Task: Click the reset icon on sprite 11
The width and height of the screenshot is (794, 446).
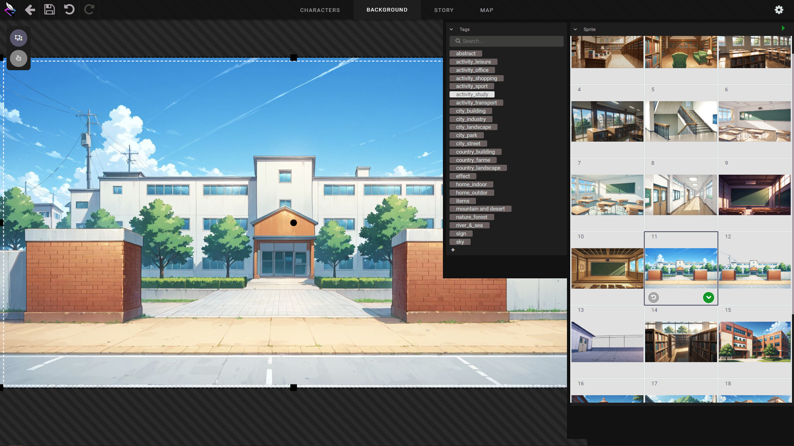Action: (653, 297)
